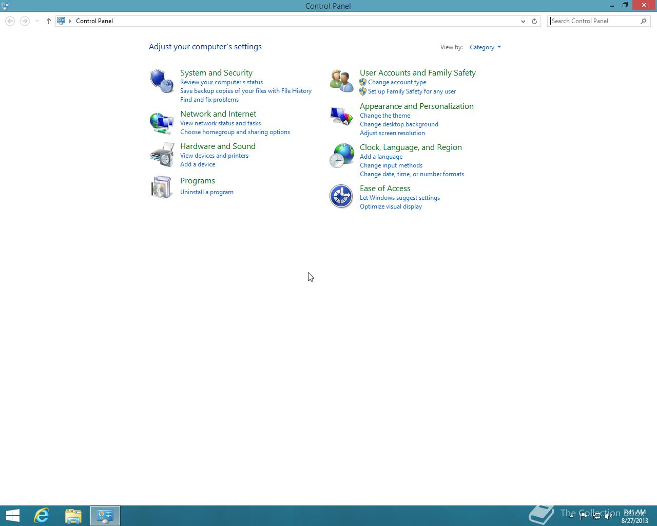
Task: Go back with the Back arrow button
Action: pyautogui.click(x=10, y=21)
